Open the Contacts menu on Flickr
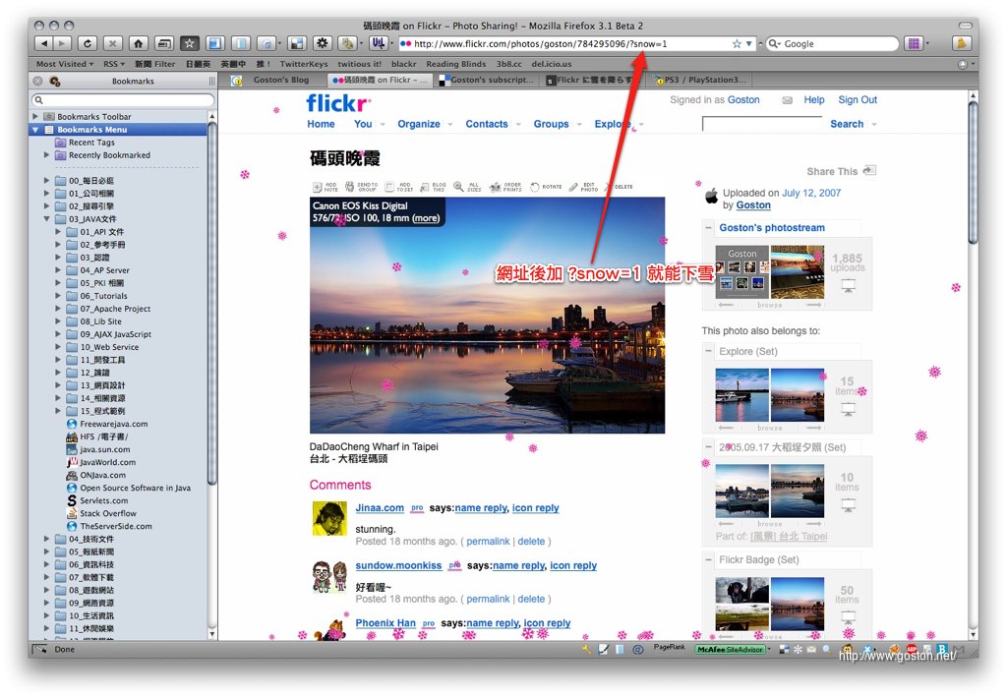Screen dimensions: 1007x697 (486, 124)
